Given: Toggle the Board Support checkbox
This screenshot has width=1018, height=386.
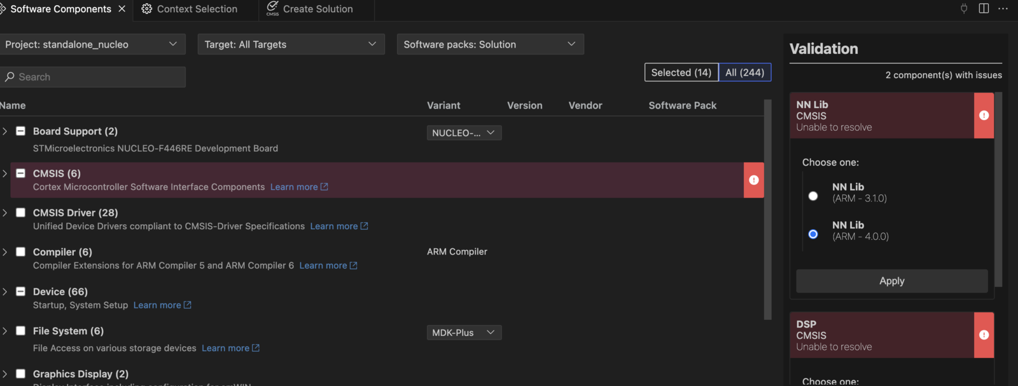Looking at the screenshot, I should click(x=20, y=131).
